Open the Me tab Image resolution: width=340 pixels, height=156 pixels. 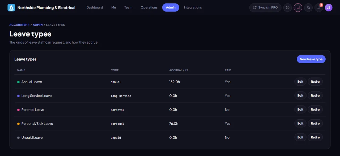pos(114,7)
